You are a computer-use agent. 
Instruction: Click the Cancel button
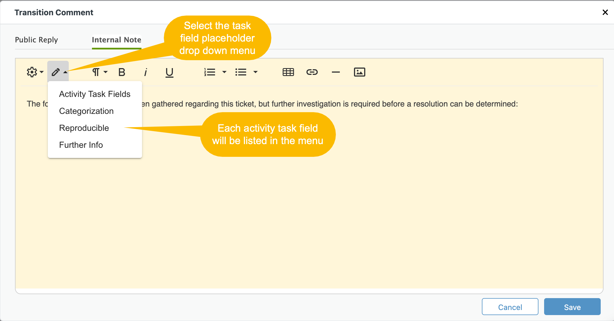tap(510, 307)
